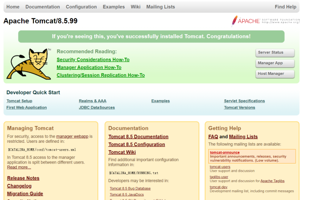
Task: Click the Managing Tomcat heading
Action: tap(30, 128)
